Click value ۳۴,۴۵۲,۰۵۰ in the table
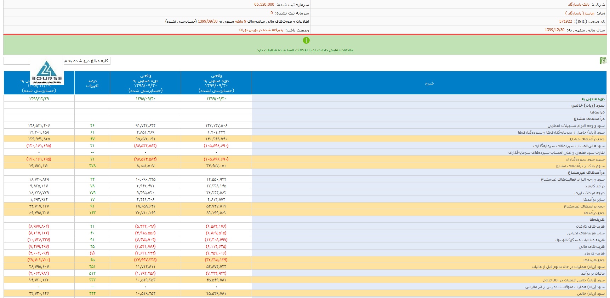 click(x=216, y=166)
